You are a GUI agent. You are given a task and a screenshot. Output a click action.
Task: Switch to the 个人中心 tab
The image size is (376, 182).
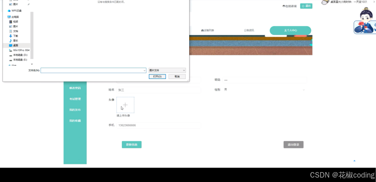(290, 31)
